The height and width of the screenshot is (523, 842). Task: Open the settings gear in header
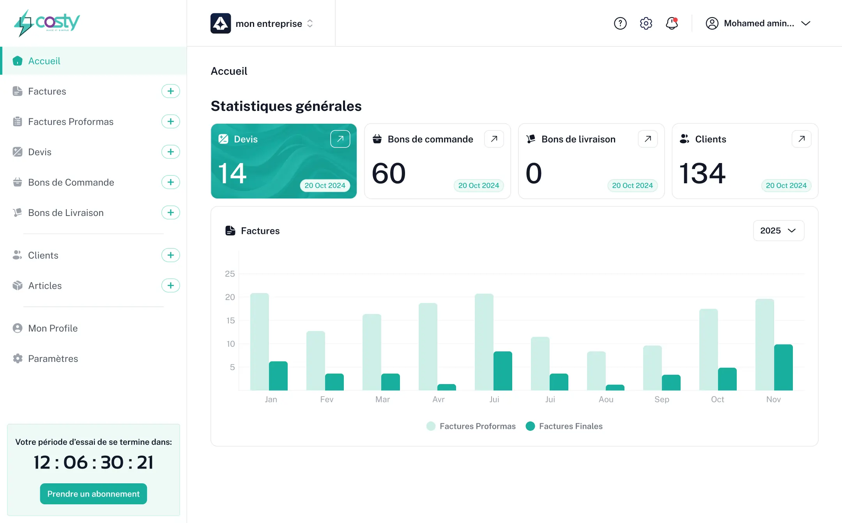click(646, 23)
